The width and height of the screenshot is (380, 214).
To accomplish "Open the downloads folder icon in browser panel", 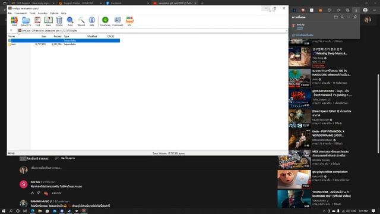I will pos(336,17).
